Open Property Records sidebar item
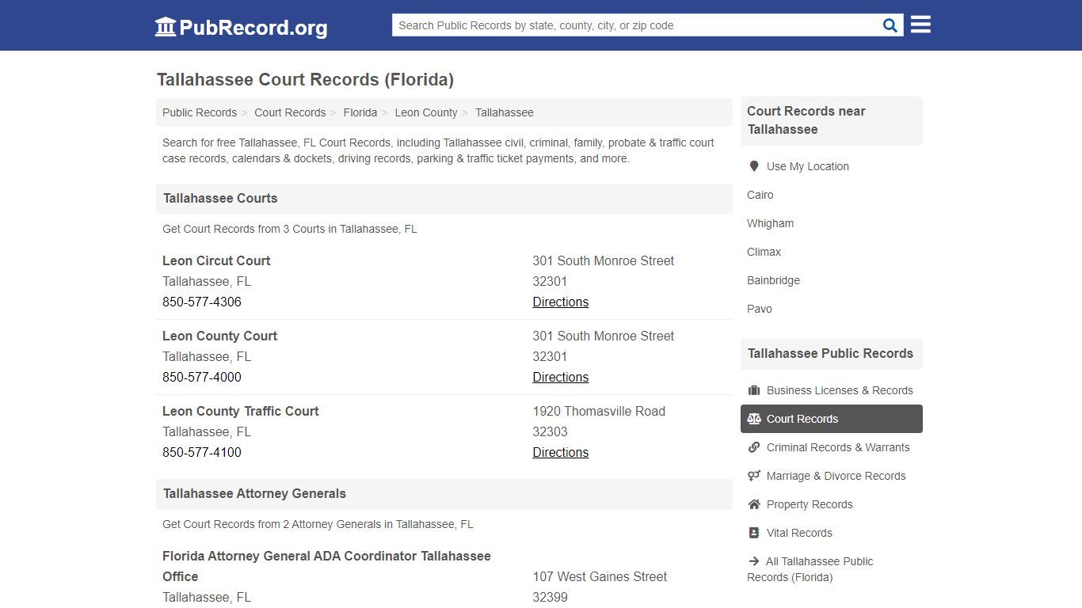 (x=832, y=504)
